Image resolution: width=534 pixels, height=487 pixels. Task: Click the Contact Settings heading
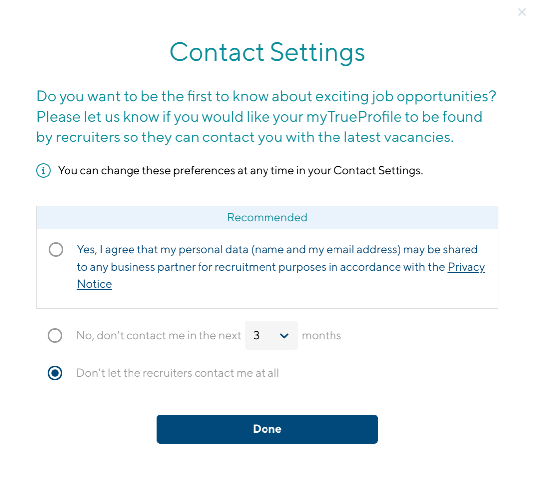click(267, 52)
